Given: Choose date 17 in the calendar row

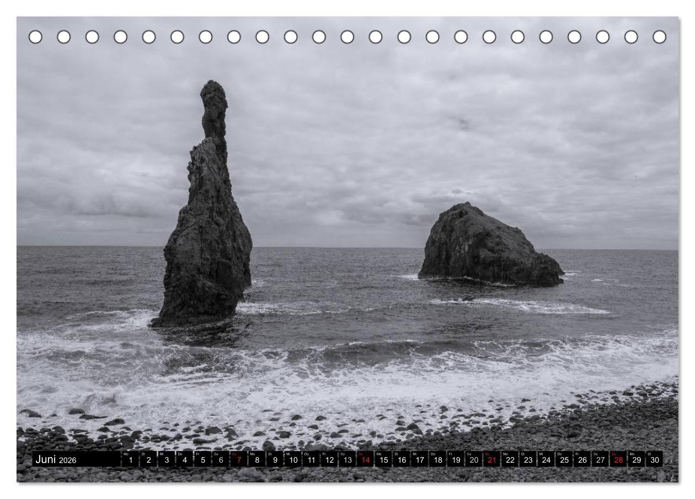Looking at the screenshot, I should (x=419, y=459).
